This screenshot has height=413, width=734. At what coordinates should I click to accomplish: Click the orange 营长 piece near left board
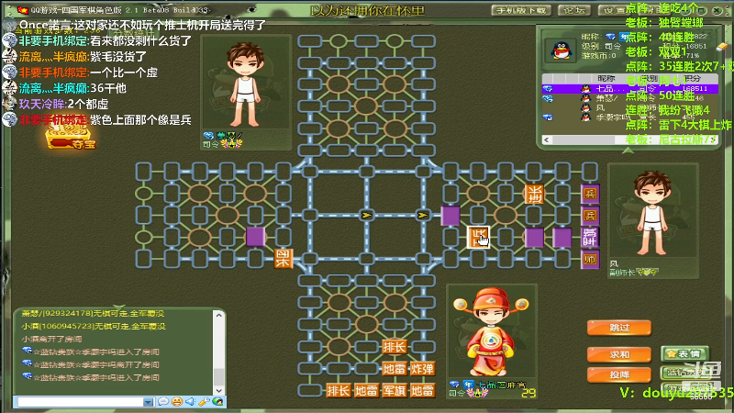(x=284, y=259)
